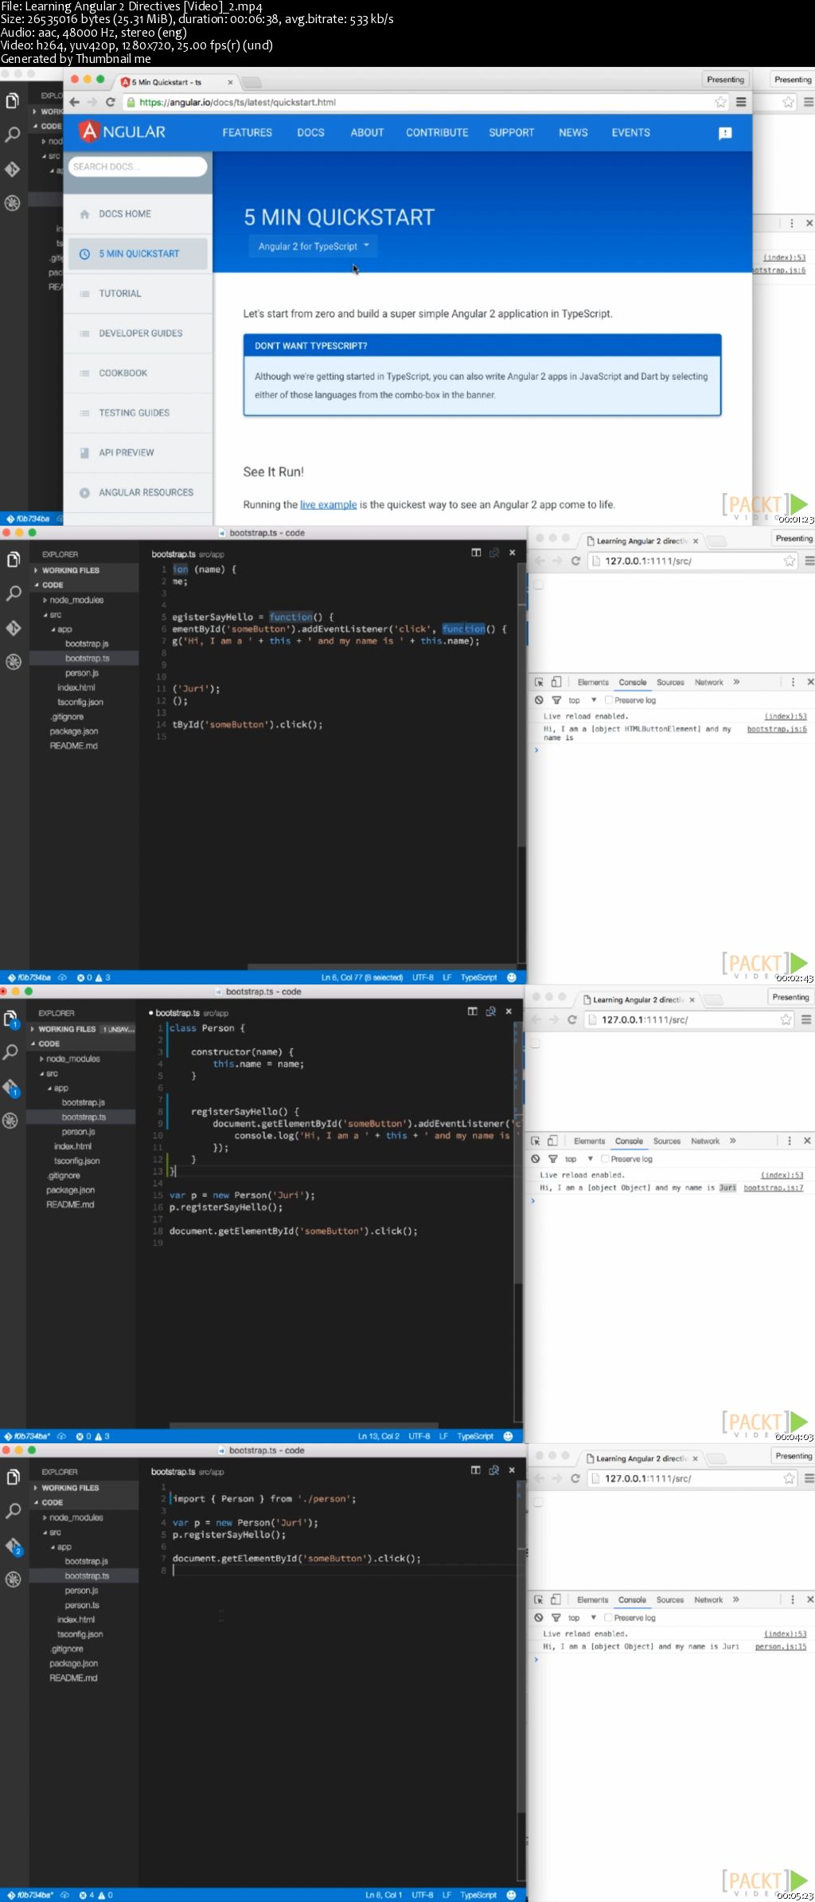Switch to the Network tab in the 00:05:23 DevTools
The height and width of the screenshot is (1902, 815).
pyautogui.click(x=708, y=1600)
